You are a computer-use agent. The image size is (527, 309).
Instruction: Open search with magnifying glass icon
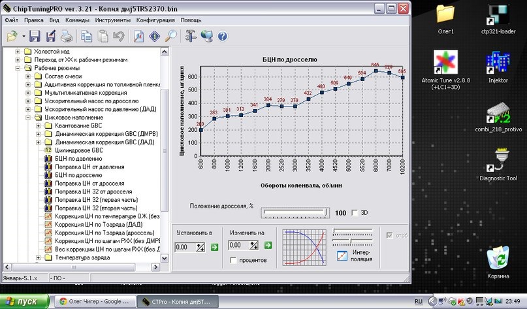pos(170,36)
